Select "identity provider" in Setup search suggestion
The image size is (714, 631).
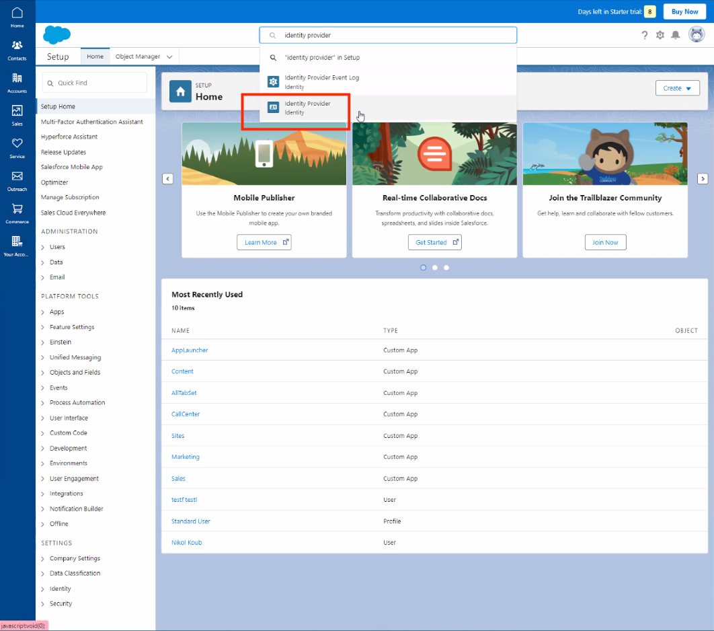(x=388, y=57)
